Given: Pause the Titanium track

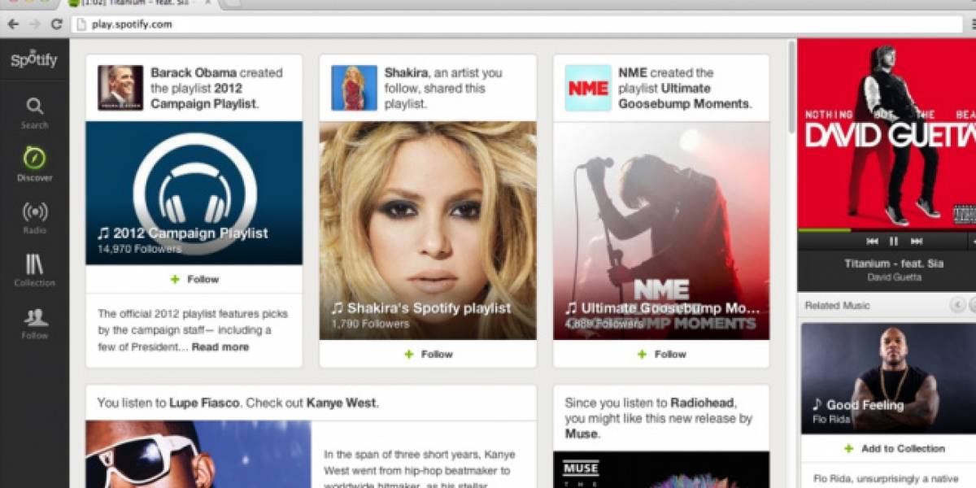Looking at the screenshot, I should click(894, 241).
